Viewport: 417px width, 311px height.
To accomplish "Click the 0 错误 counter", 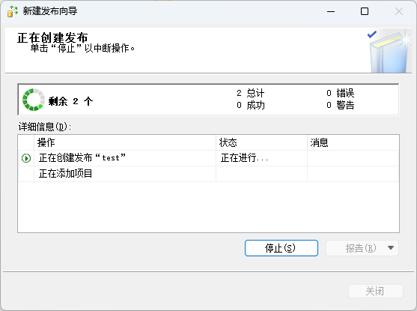I will tap(341, 93).
